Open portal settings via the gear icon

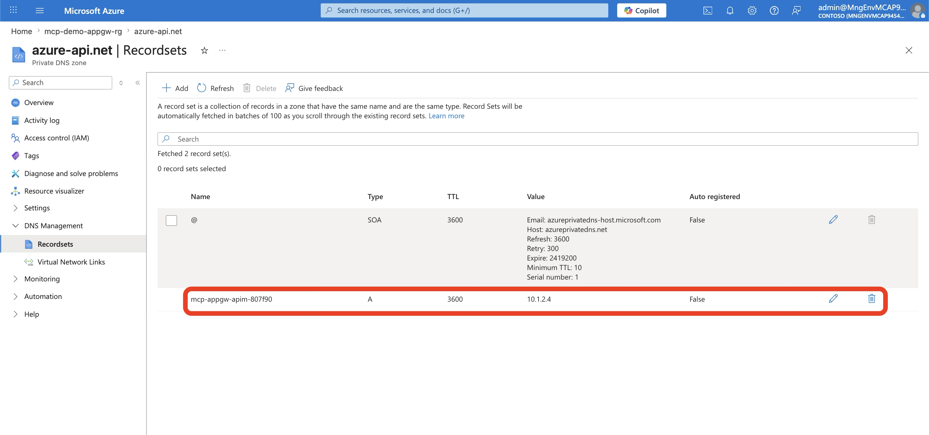[x=752, y=10]
